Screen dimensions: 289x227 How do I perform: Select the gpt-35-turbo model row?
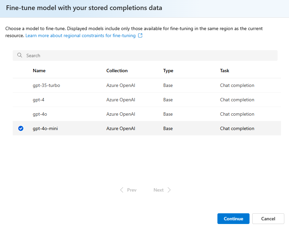[x=46, y=85]
